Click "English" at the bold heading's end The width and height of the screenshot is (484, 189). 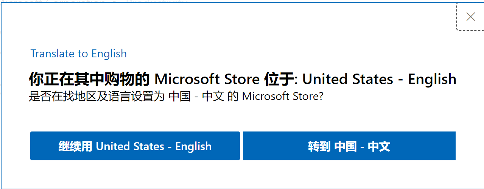pos(432,79)
